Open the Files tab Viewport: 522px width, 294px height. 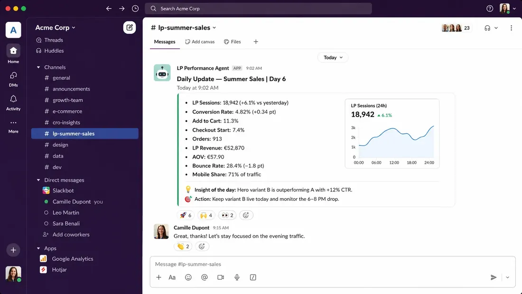233,42
